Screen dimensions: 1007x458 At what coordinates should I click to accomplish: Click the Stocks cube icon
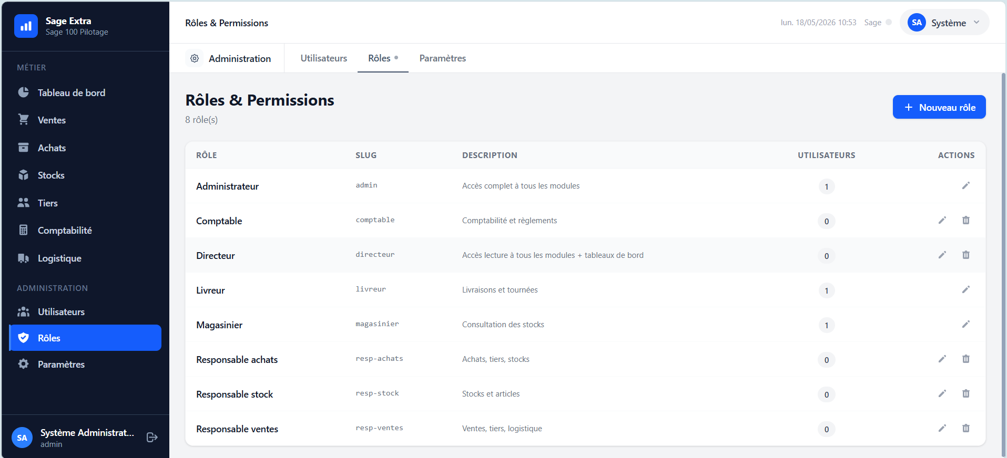[24, 175]
